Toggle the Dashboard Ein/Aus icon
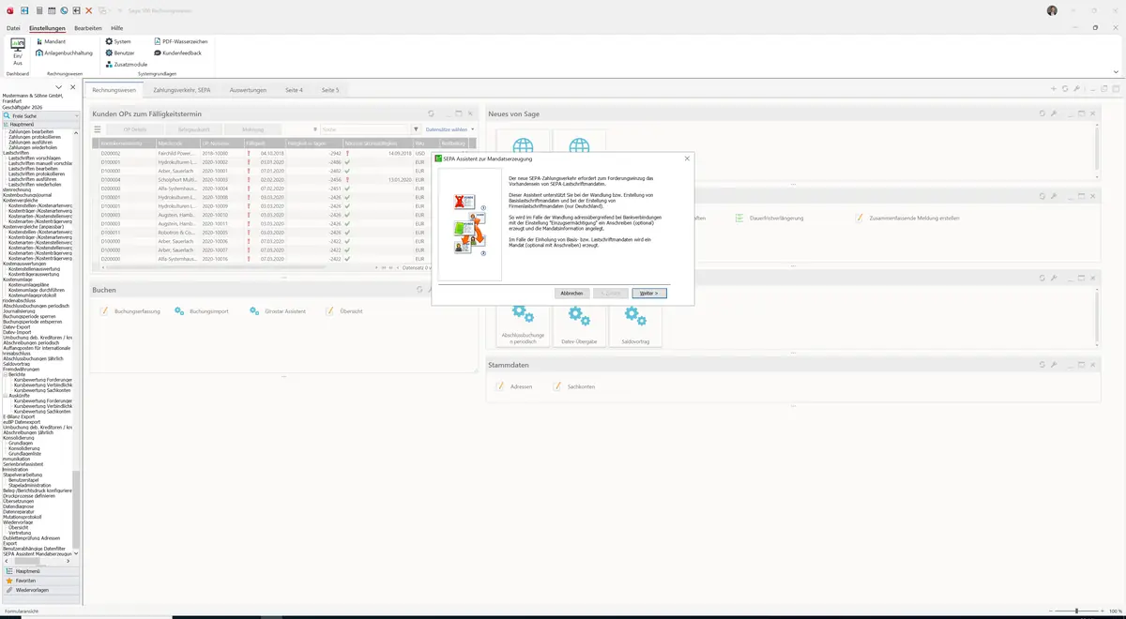 (x=17, y=46)
